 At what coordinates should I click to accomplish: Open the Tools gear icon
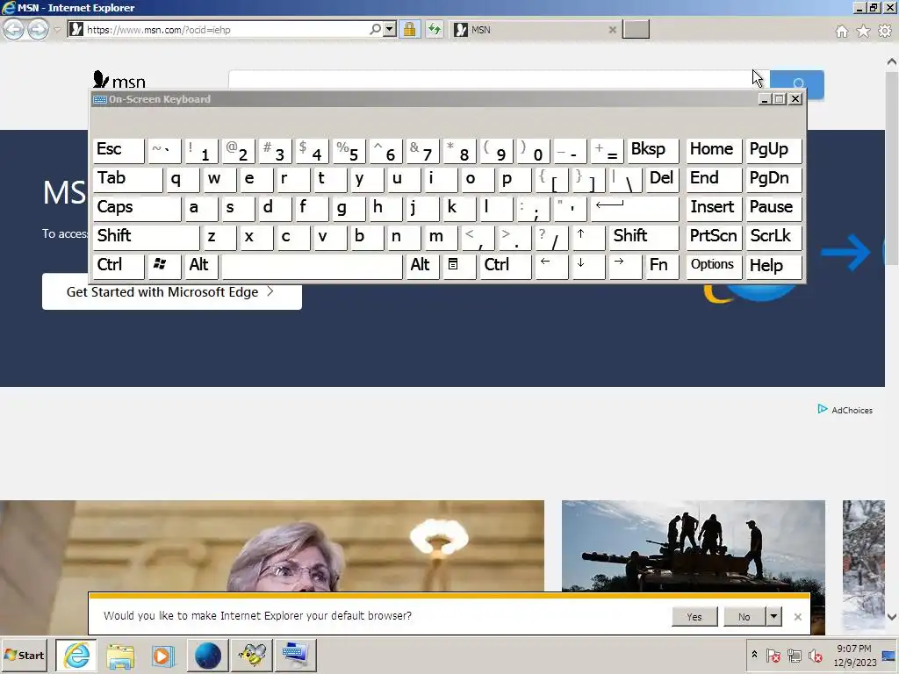pos(885,31)
